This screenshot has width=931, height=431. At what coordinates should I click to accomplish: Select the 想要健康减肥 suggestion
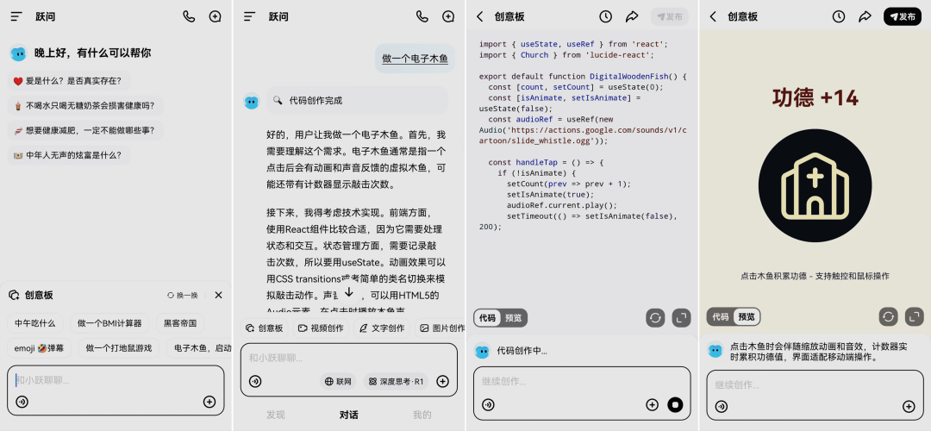tap(85, 131)
